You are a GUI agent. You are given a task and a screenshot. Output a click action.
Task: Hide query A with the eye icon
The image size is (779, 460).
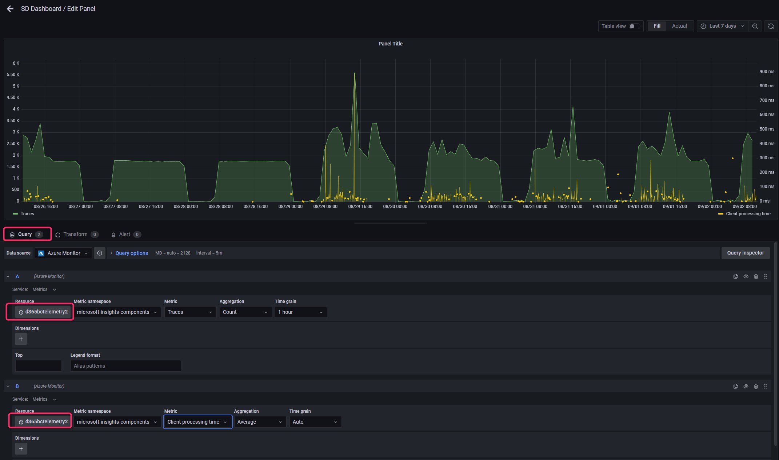pyautogui.click(x=746, y=276)
